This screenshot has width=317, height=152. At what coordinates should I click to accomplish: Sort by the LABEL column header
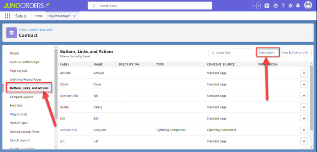click(65, 65)
